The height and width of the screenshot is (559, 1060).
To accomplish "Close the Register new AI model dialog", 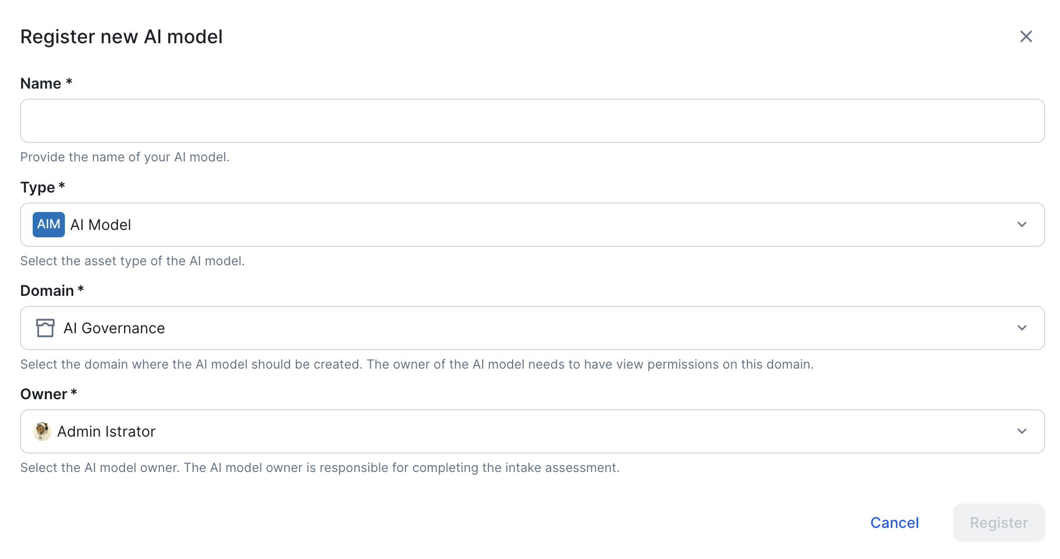I will (1026, 36).
